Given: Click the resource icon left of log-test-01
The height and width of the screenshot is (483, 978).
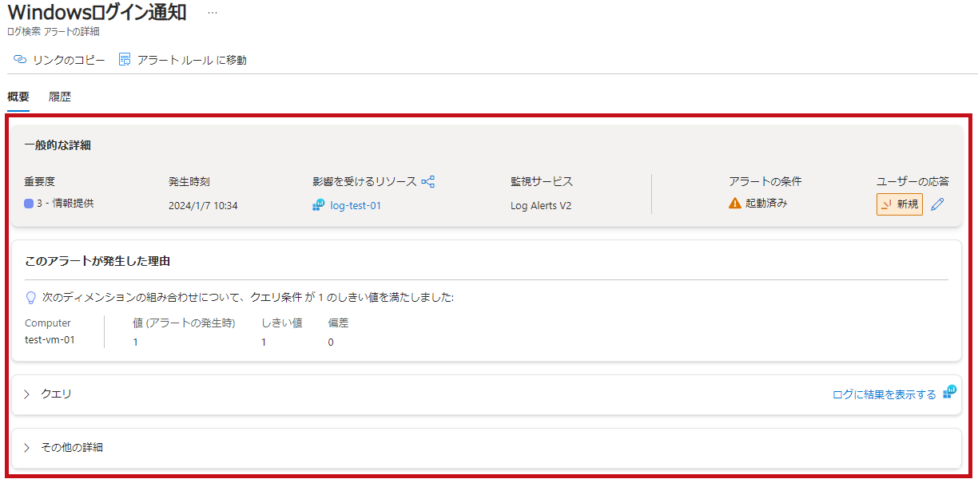Looking at the screenshot, I should coord(319,205).
